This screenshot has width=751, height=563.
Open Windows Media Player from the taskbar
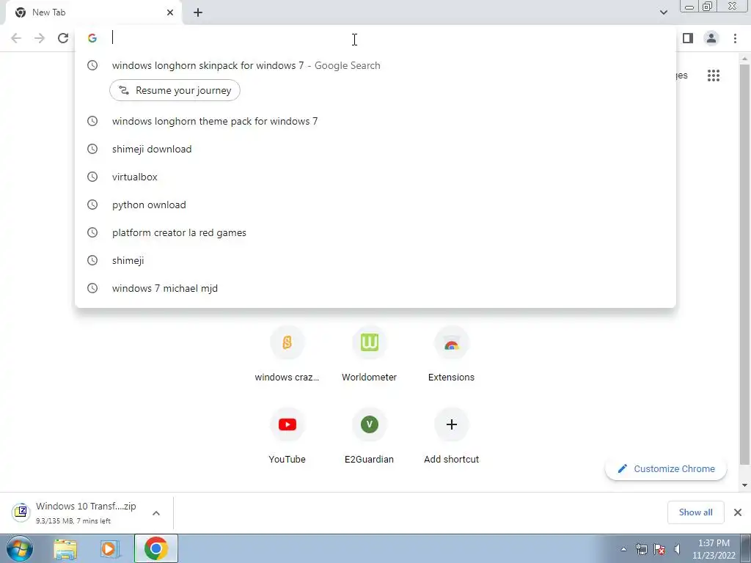[110, 548]
